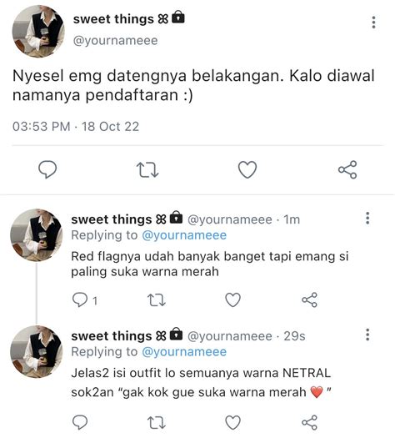Viewport: 395px width, 438px height.
Task: Reply to the main tweet about Nyesel
Action: (x=47, y=169)
